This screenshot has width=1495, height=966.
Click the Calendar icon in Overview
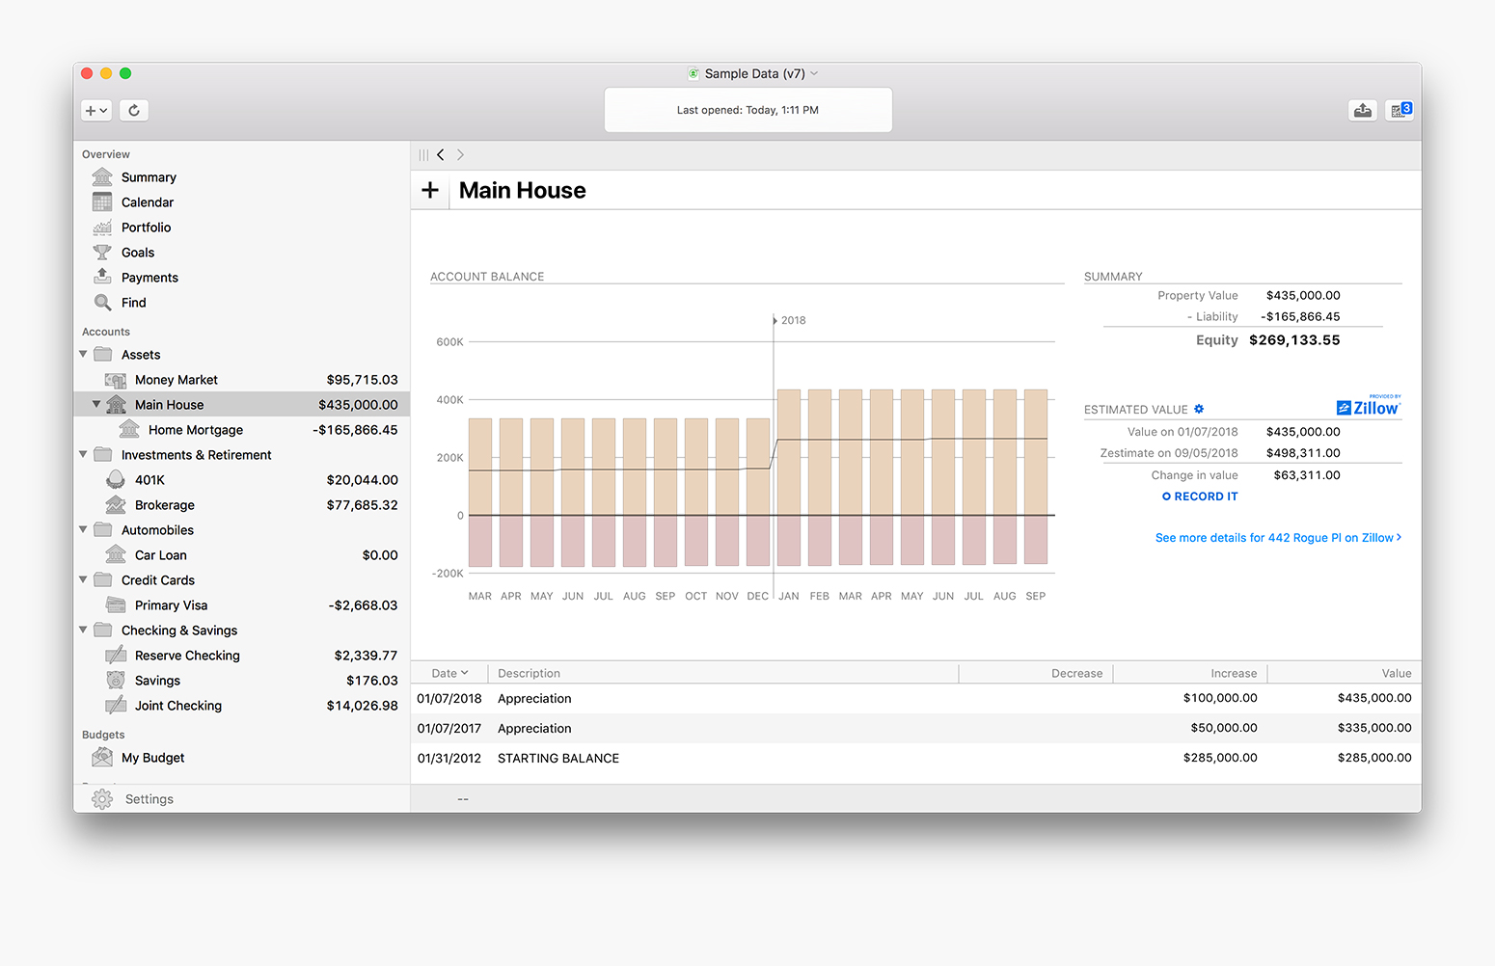(102, 202)
